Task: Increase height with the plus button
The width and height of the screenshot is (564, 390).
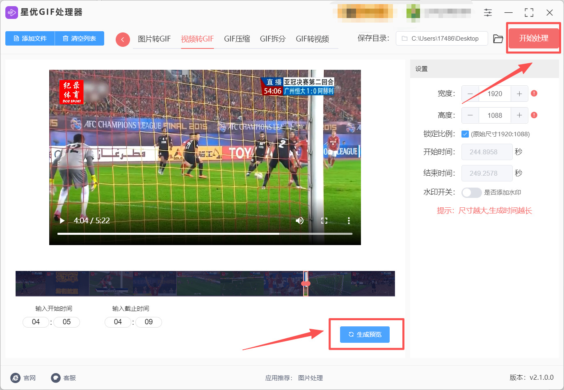Action: pyautogui.click(x=519, y=115)
